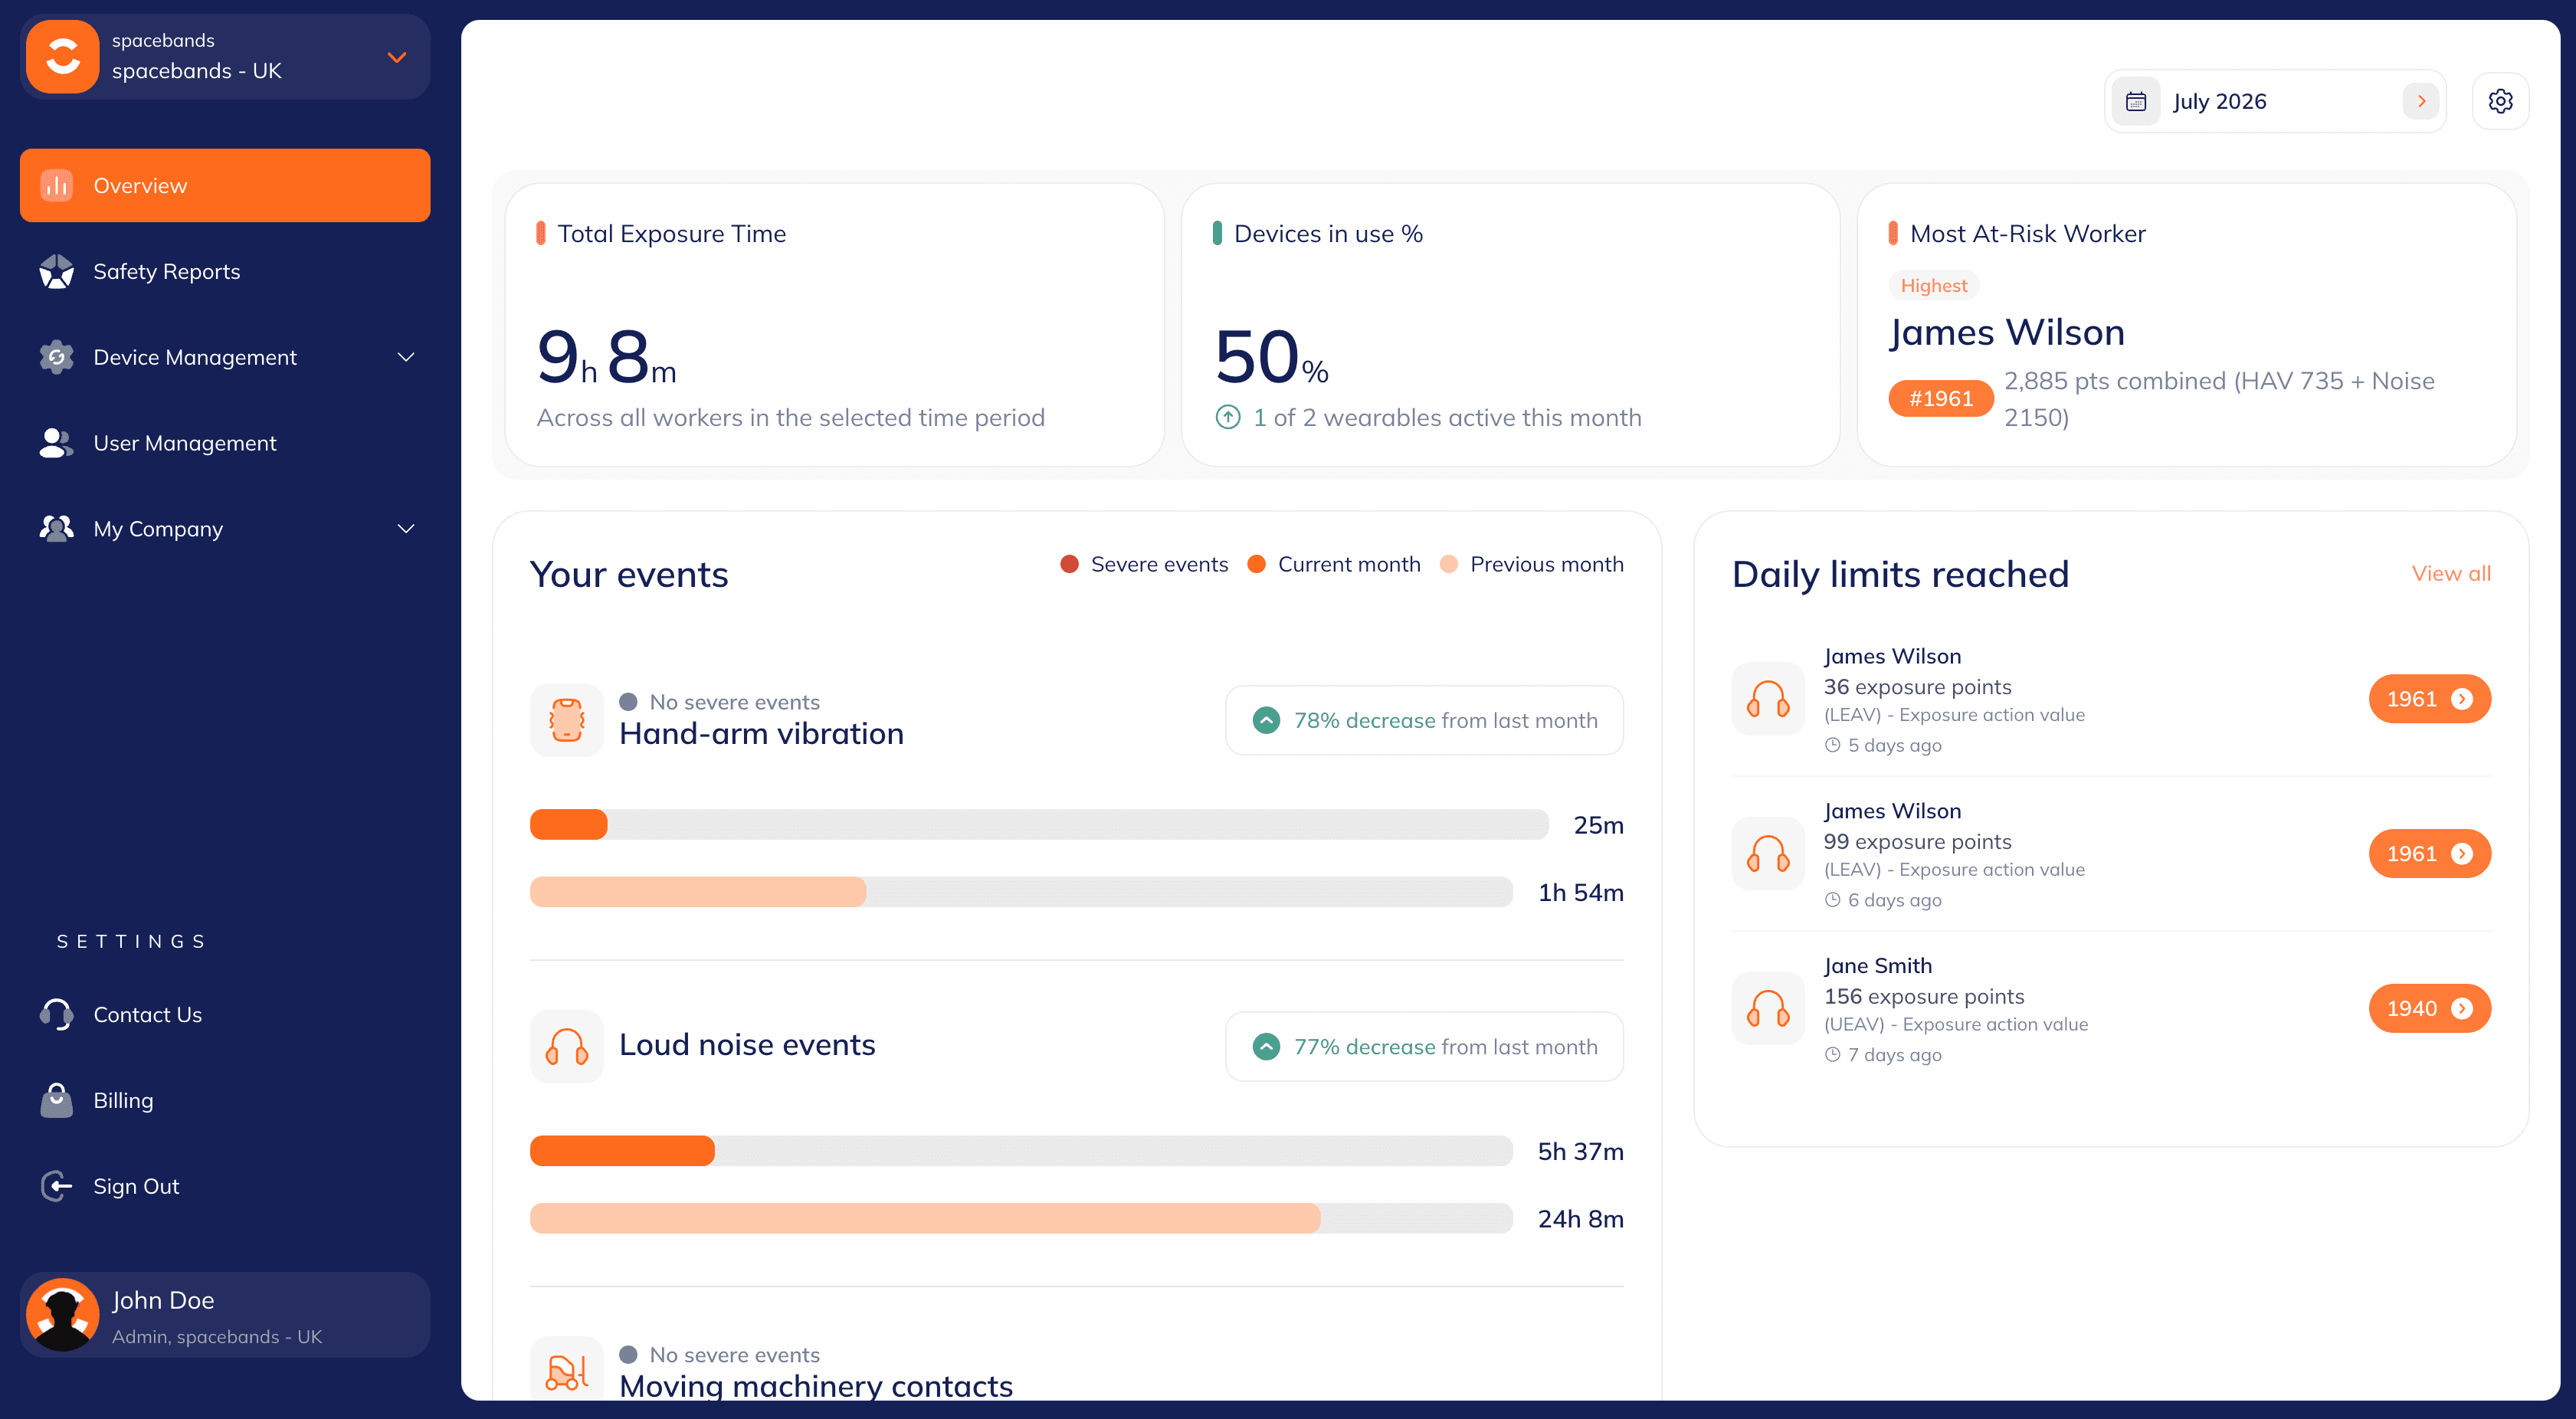Click the Moving machinery contacts forklift icon
This screenshot has width=2576, height=1419.
[x=567, y=1370]
